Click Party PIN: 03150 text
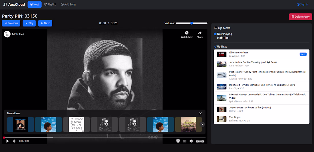Viewport: 314px width, 152px height. (x=20, y=16)
